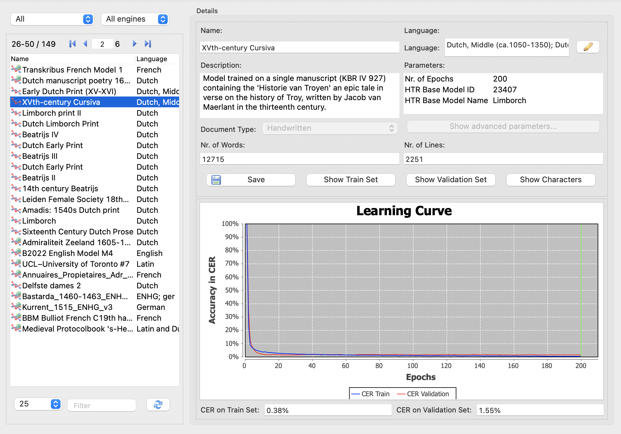621x434 pixels.
Task: Click icon beside Early Dutch Print (XV-XVI)
Action: click(x=16, y=91)
